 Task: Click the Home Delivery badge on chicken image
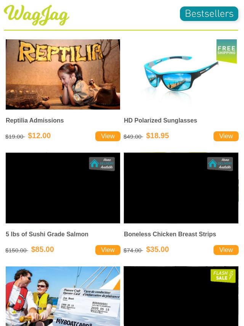click(x=220, y=164)
